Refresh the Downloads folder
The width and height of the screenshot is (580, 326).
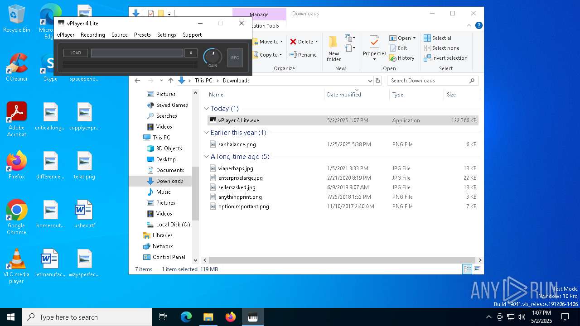[x=378, y=81]
